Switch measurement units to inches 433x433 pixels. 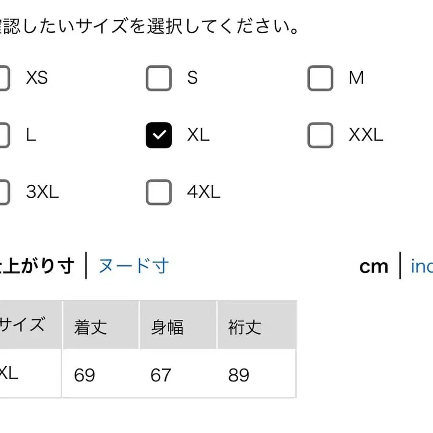(x=422, y=267)
